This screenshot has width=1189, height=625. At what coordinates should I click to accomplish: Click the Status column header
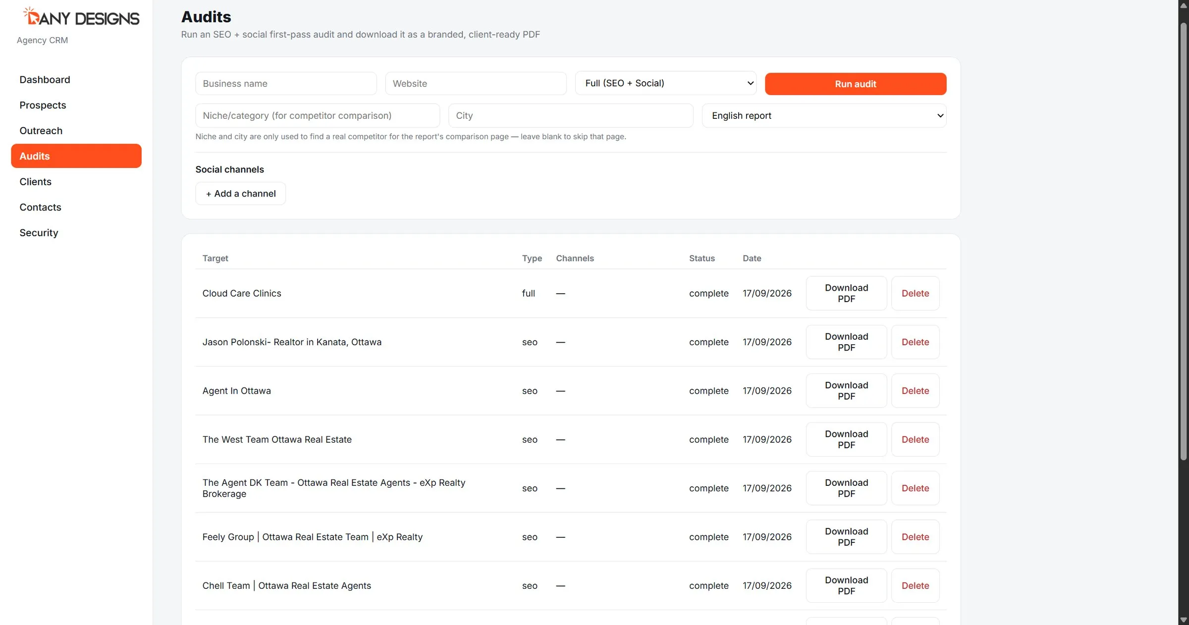pos(702,258)
